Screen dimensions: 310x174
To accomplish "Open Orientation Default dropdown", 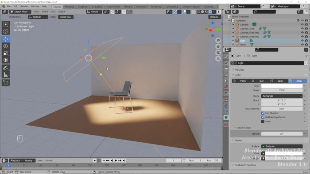I will (x=38, y=17).
